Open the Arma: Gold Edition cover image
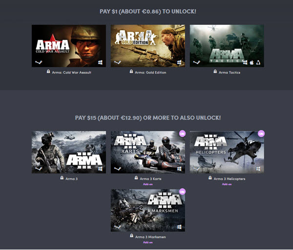Screen dimensions: 293x250 pyautogui.click(x=147, y=46)
